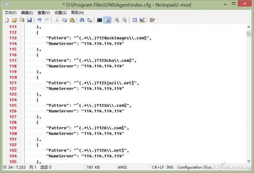The height and width of the screenshot is (173, 254).
Task: Toggle word wrap in toolbar
Action: click(107, 20)
